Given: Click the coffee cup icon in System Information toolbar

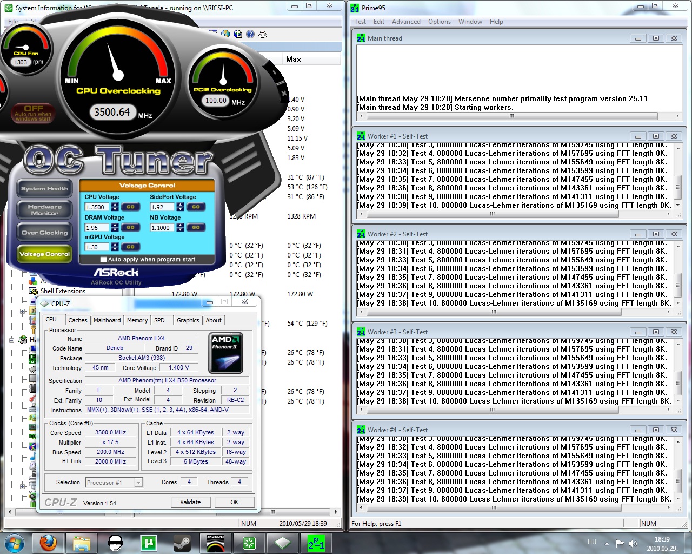Looking at the screenshot, I should point(263,34).
